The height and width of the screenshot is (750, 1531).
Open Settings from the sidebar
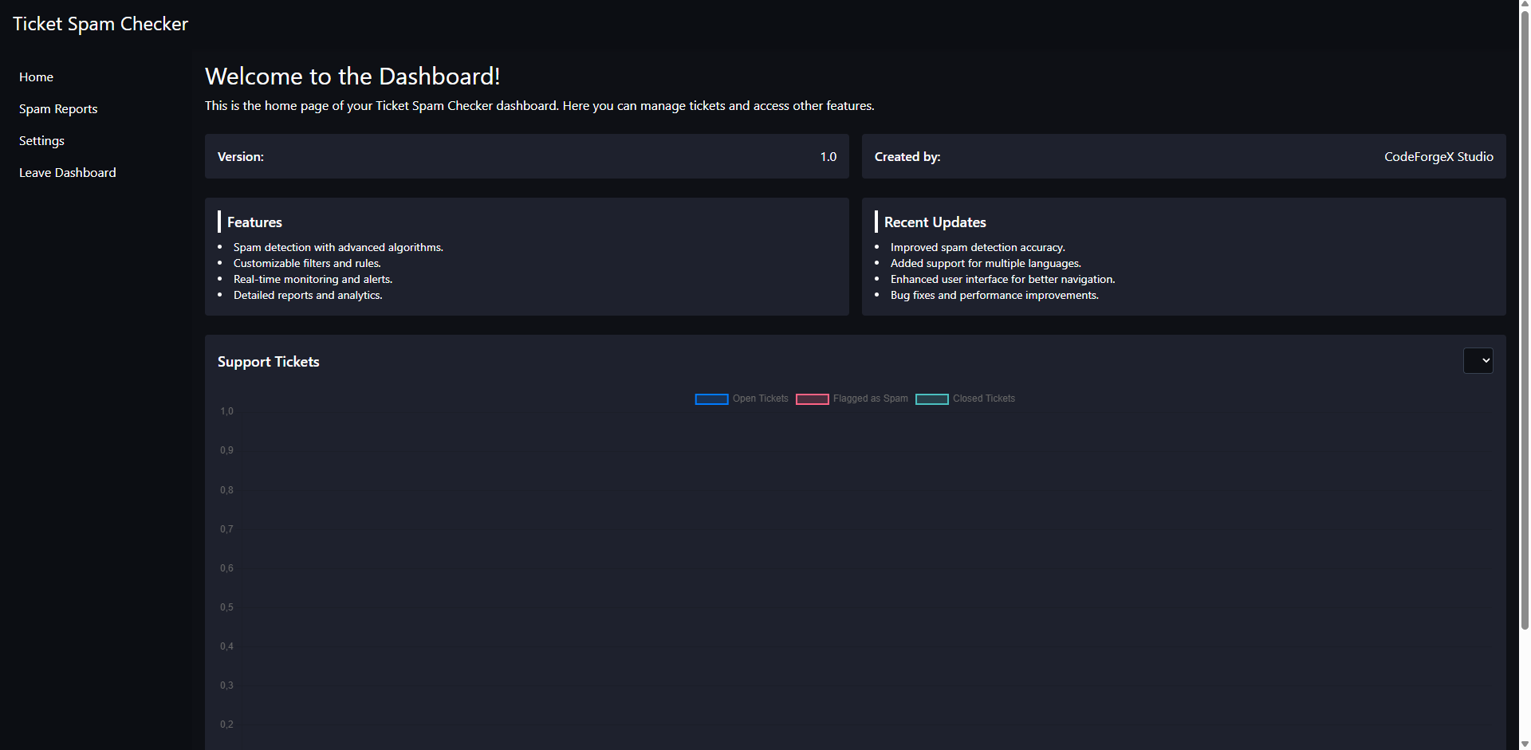pyautogui.click(x=41, y=141)
